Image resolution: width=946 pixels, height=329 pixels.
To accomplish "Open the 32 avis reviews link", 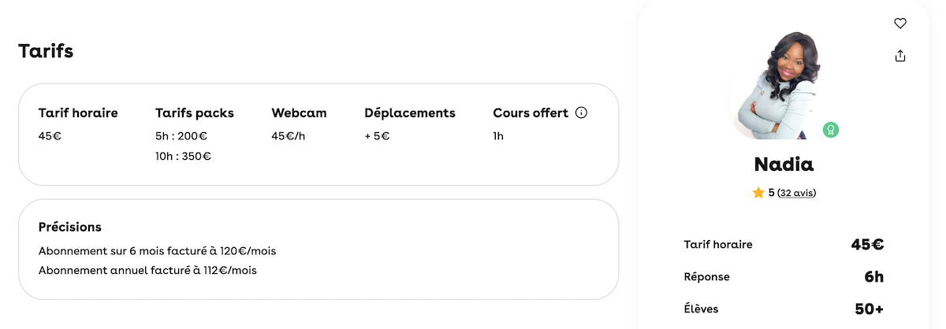I will click(796, 193).
